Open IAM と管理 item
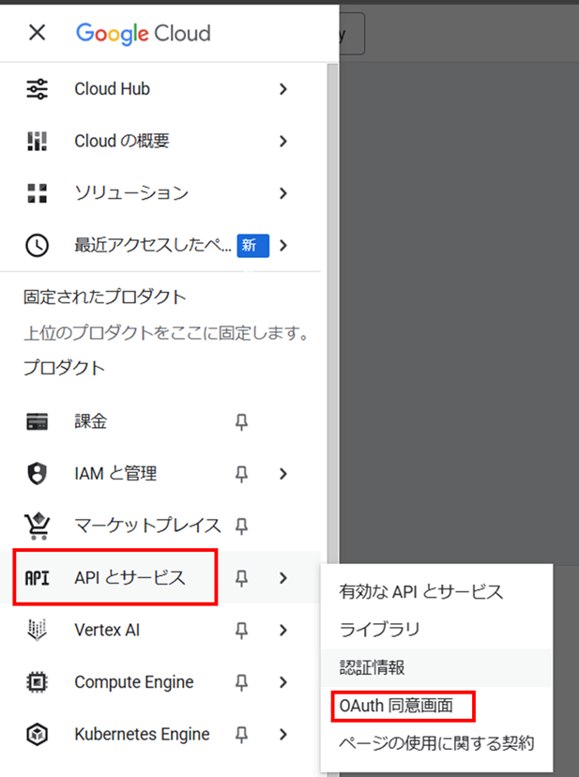This screenshot has height=777, width=579. click(x=115, y=474)
